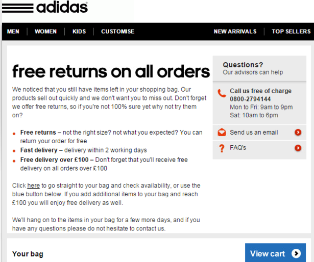314x262 pixels.
Task: Click the blue View cart button
Action: [x=275, y=253]
